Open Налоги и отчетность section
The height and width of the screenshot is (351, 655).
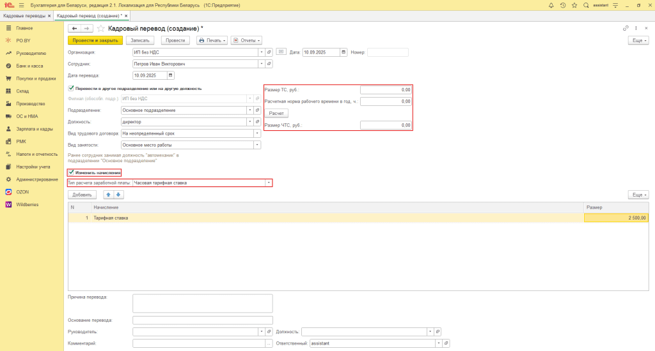[x=36, y=154]
